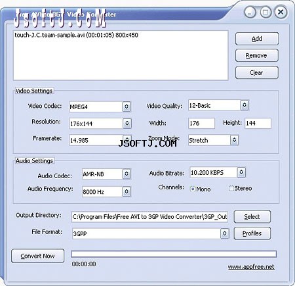The image size is (295, 286).
Task: Click the 3GPP file format value
Action: (x=80, y=234)
